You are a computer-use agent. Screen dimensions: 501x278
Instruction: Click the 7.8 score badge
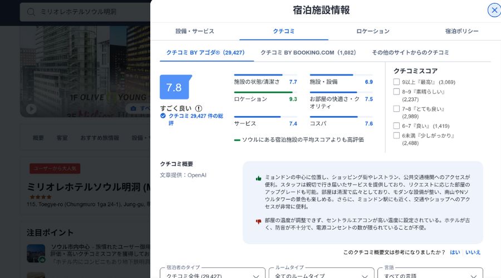click(x=175, y=87)
